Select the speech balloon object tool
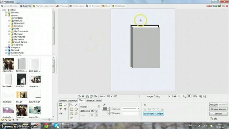 (x=65, y=105)
